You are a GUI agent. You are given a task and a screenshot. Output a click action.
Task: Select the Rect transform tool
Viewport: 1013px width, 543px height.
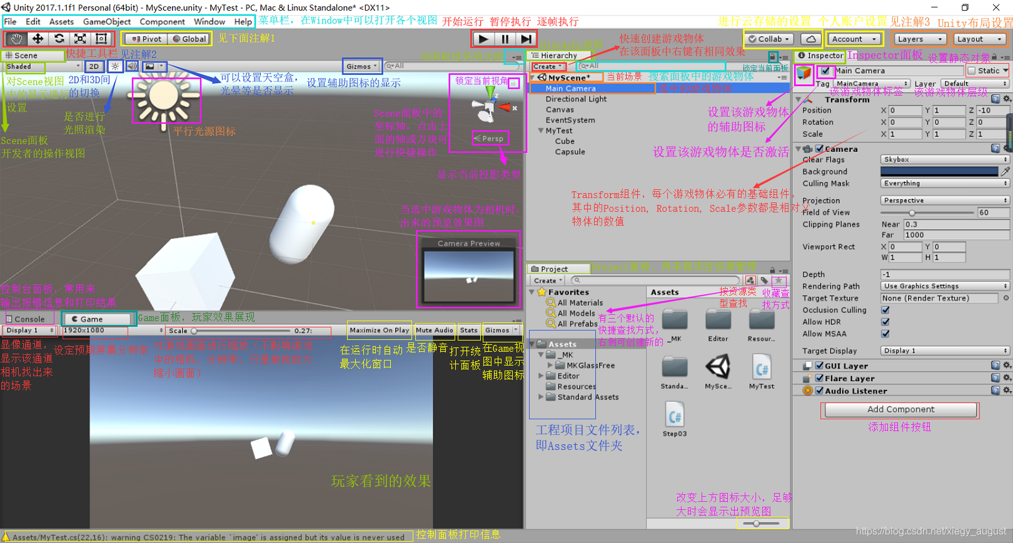coord(101,39)
